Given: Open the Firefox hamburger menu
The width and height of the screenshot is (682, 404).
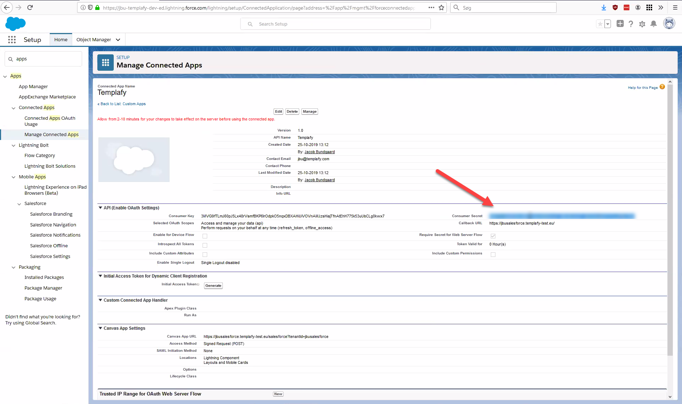Looking at the screenshot, I should coord(675,7).
